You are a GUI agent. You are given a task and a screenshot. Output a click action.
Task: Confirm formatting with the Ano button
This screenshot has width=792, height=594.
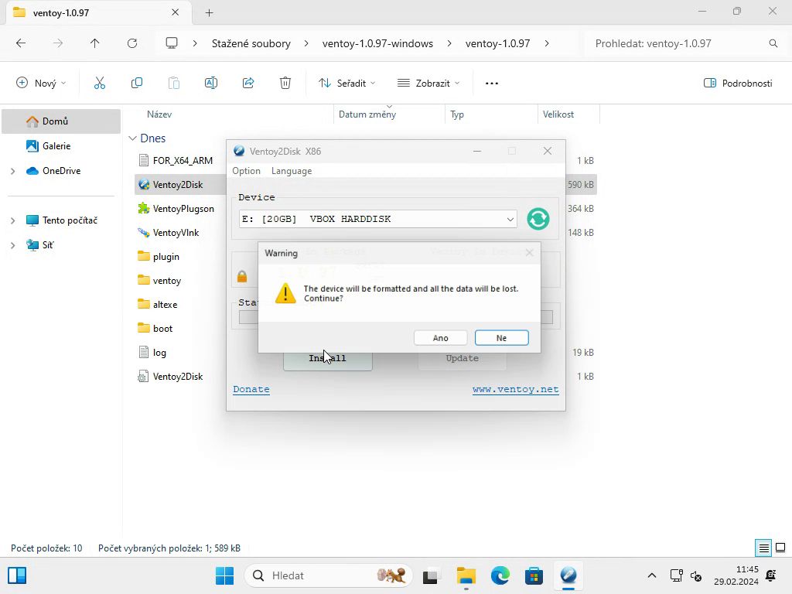coord(440,338)
